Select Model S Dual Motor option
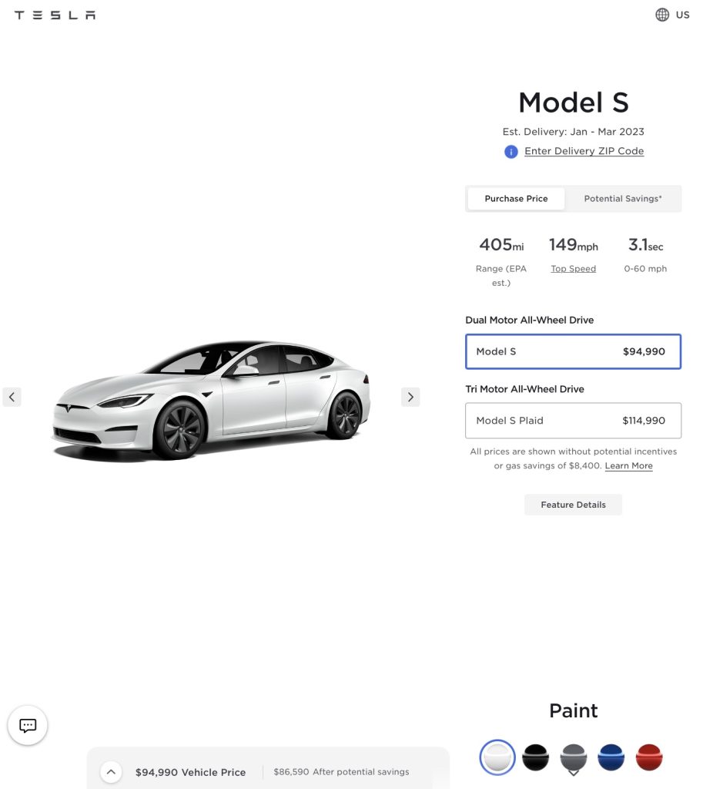 click(x=573, y=351)
